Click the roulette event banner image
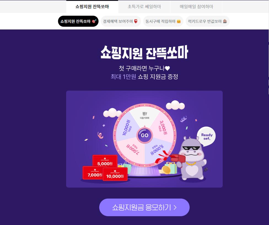 point(144,139)
